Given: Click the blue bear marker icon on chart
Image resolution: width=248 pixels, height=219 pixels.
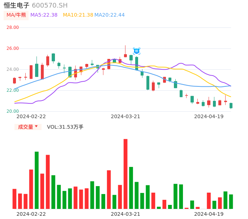Looking at the screenshot, I should [x=136, y=51].
